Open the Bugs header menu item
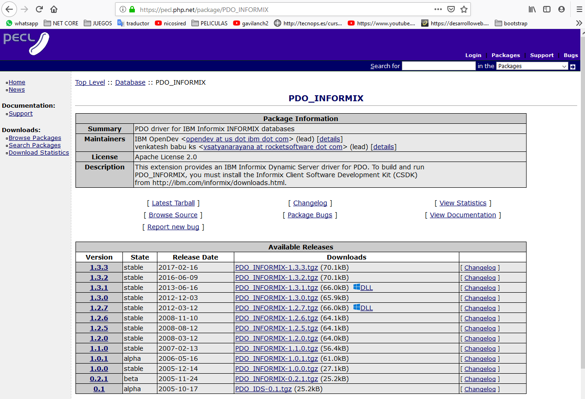 [571, 55]
